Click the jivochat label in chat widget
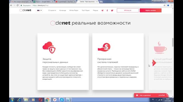This screenshot has width=183, height=102. coord(162,95)
